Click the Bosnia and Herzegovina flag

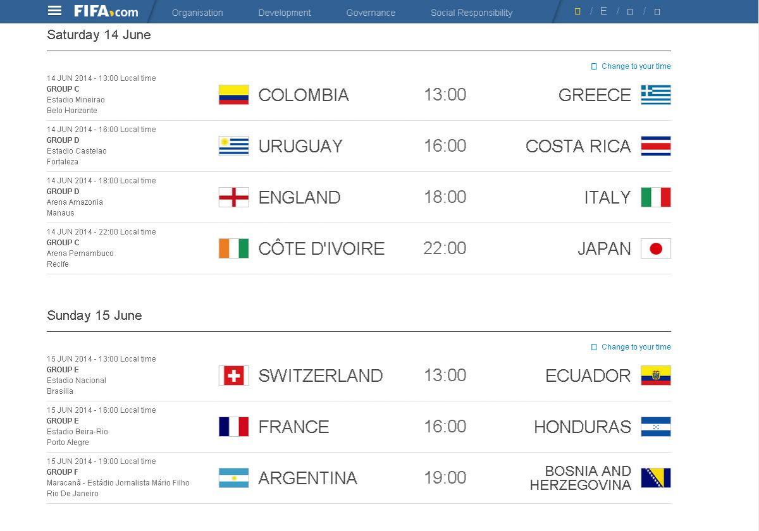pyautogui.click(x=655, y=478)
